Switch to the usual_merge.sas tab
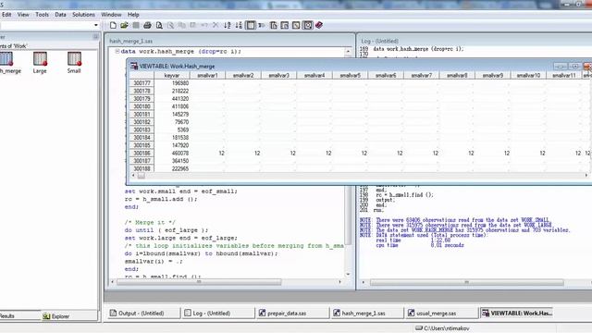Viewport: 592px width, 333px height. [x=441, y=313]
